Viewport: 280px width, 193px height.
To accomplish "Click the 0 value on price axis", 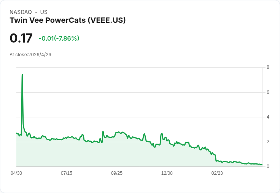I will 268,166.
